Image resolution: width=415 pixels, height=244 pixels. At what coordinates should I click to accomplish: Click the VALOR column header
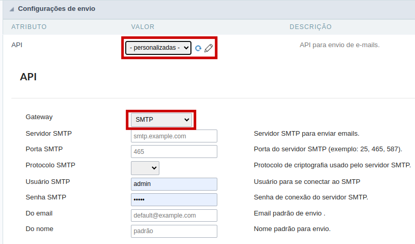click(x=143, y=26)
